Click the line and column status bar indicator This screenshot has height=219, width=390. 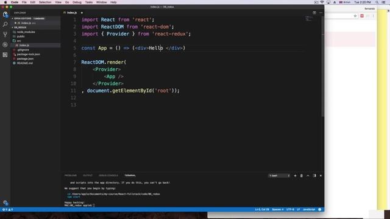click(262, 209)
